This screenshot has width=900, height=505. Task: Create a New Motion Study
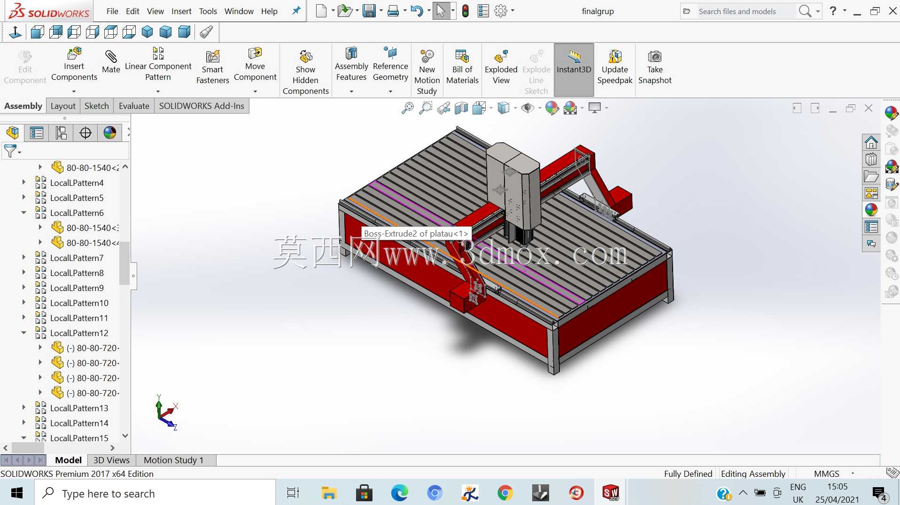pyautogui.click(x=427, y=72)
